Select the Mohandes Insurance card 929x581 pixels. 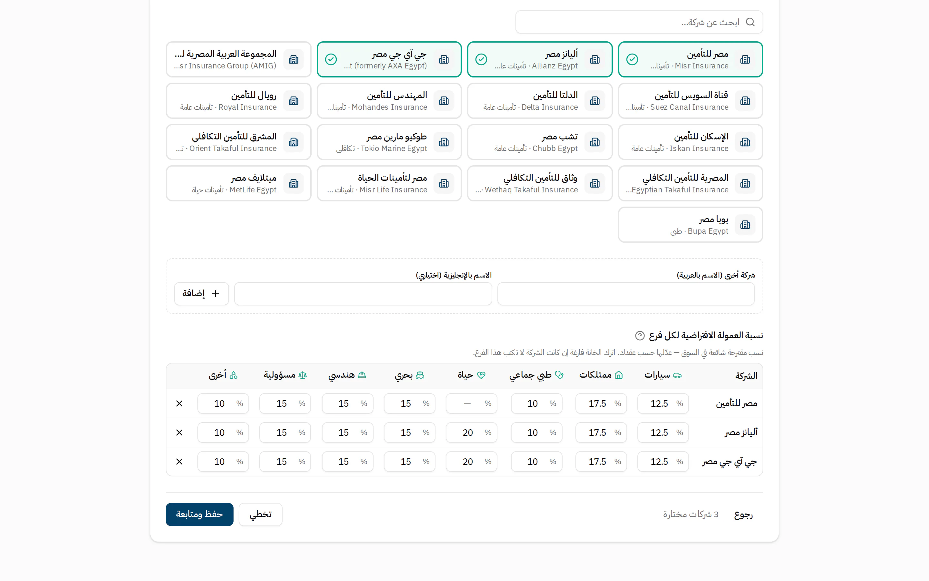point(389,101)
